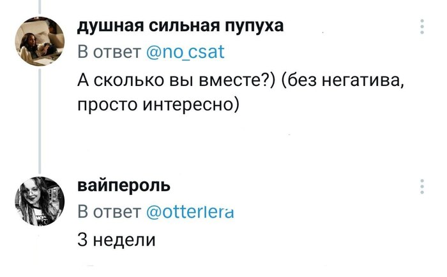The height and width of the screenshot is (277, 447).
Task: Click the thread line above пупуха's avatar
Action: 38,6
